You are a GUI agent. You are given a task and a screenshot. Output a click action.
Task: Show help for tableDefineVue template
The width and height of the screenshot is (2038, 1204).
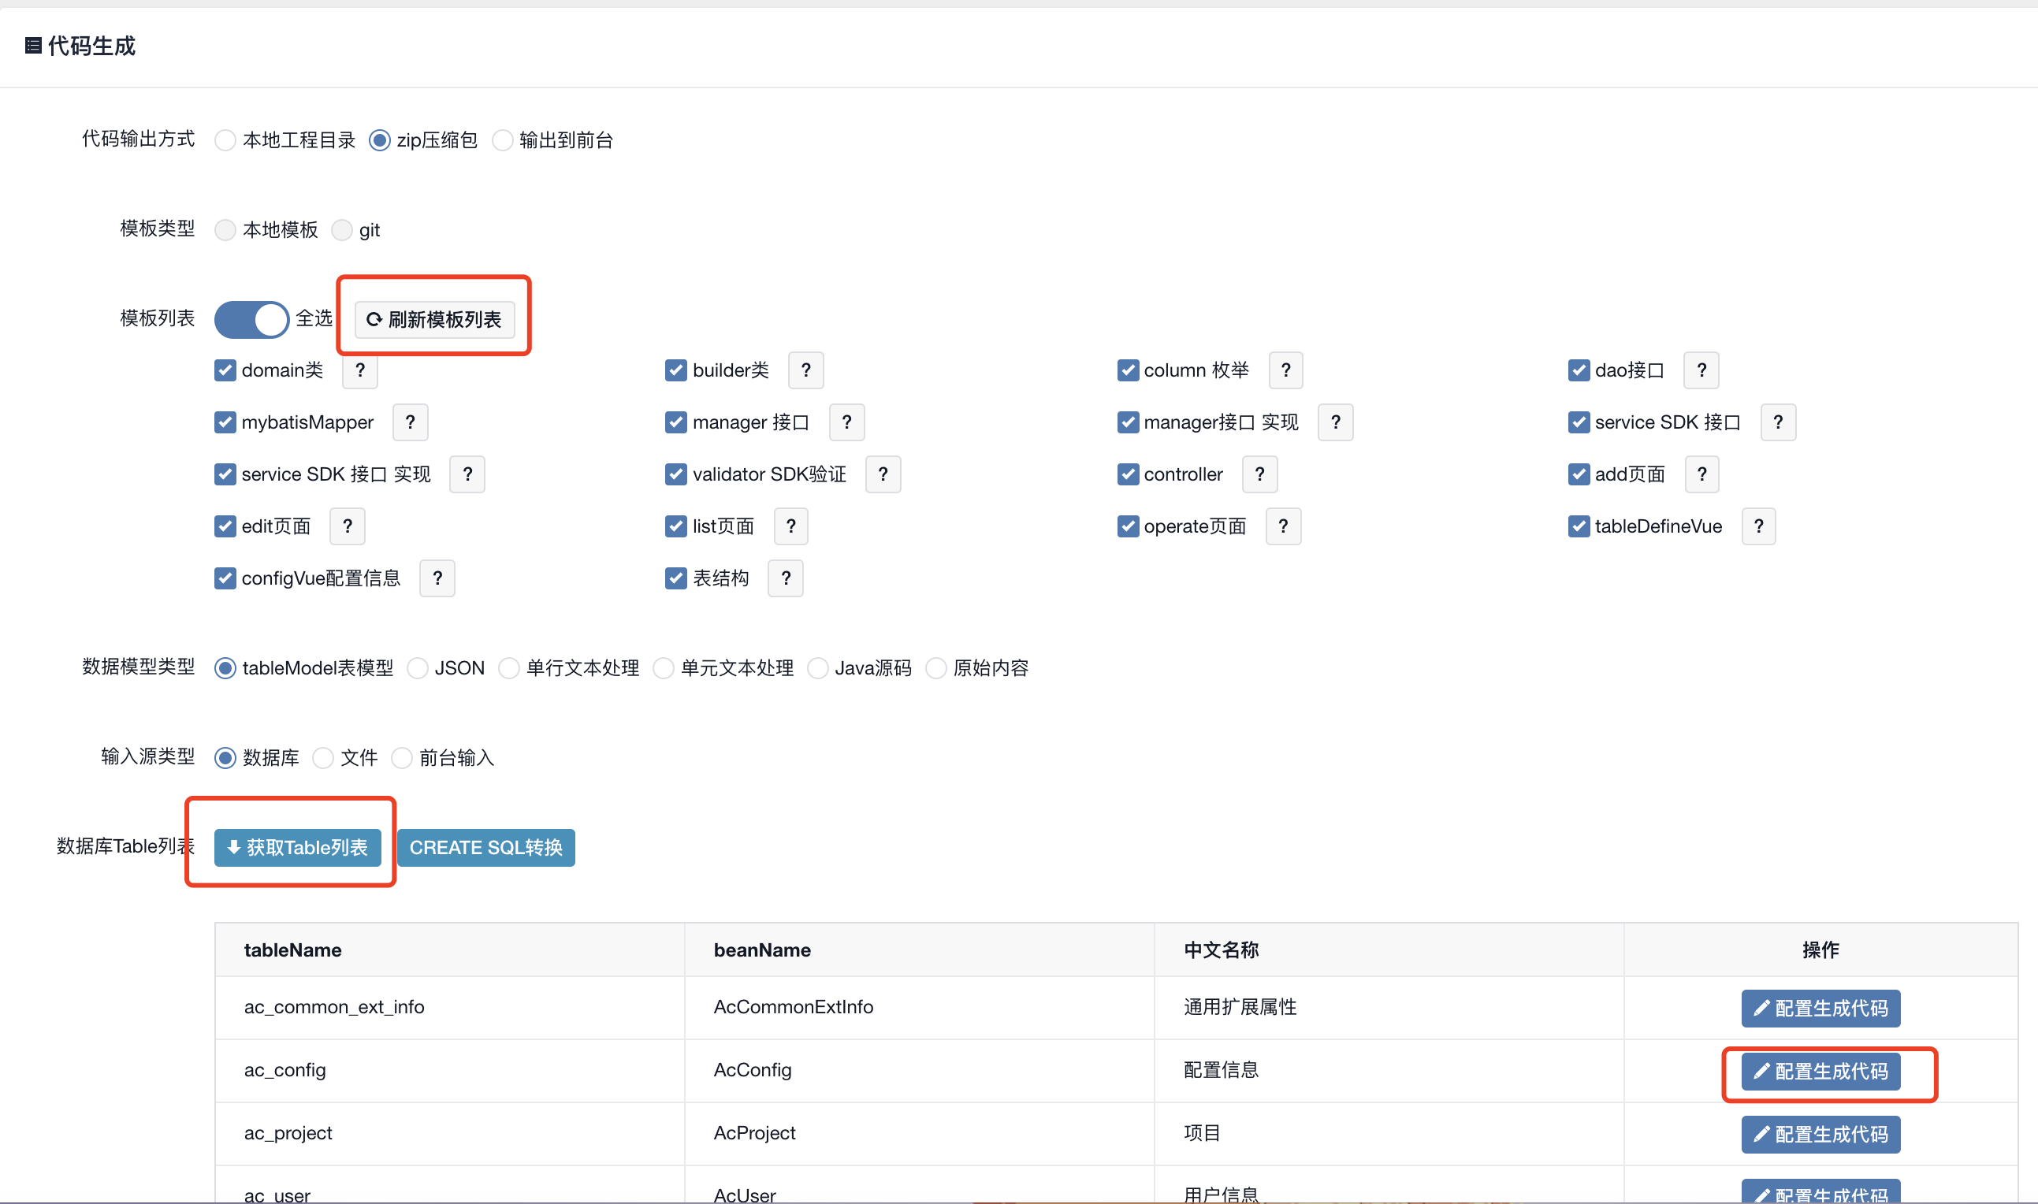point(1758,526)
